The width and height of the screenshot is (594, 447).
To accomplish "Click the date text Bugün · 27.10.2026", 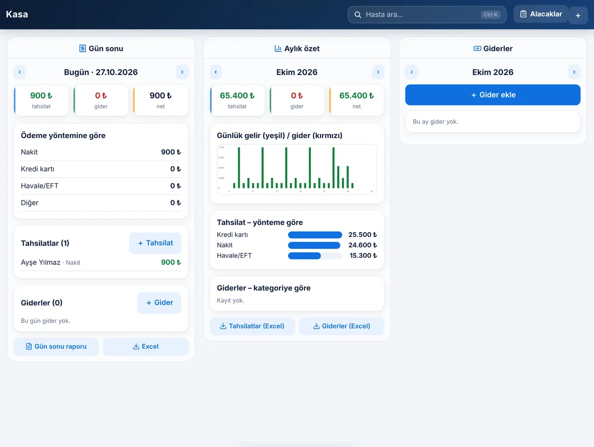I will 101,72.
